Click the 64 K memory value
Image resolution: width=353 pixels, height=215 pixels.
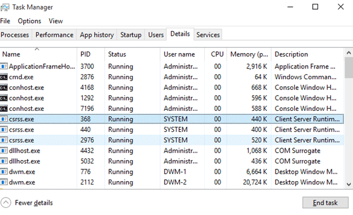261,77
